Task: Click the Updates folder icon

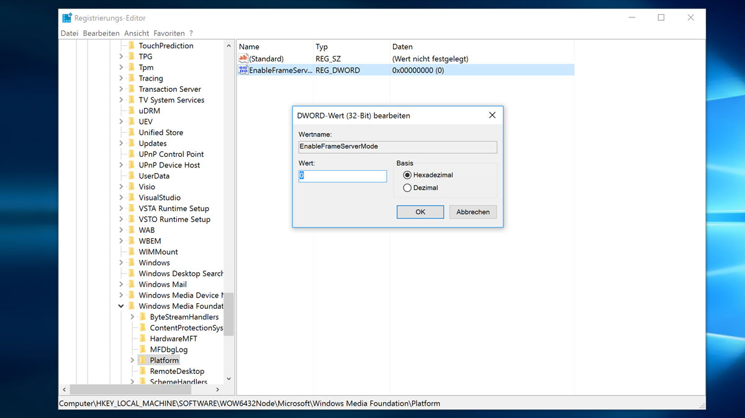Action: click(132, 143)
